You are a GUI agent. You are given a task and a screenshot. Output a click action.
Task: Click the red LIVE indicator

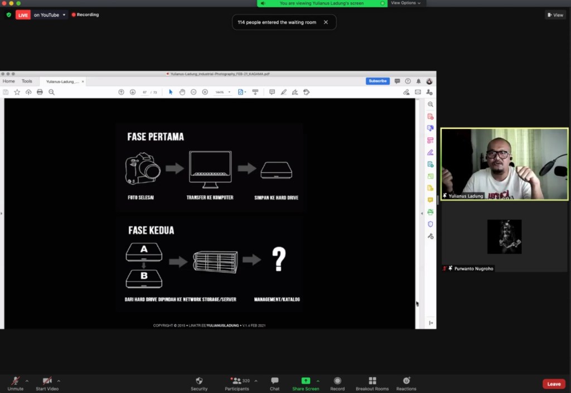[23, 15]
